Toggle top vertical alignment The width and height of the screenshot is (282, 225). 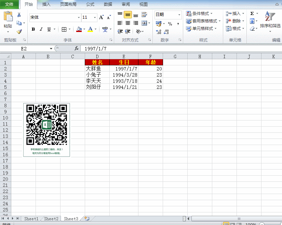[120, 14]
